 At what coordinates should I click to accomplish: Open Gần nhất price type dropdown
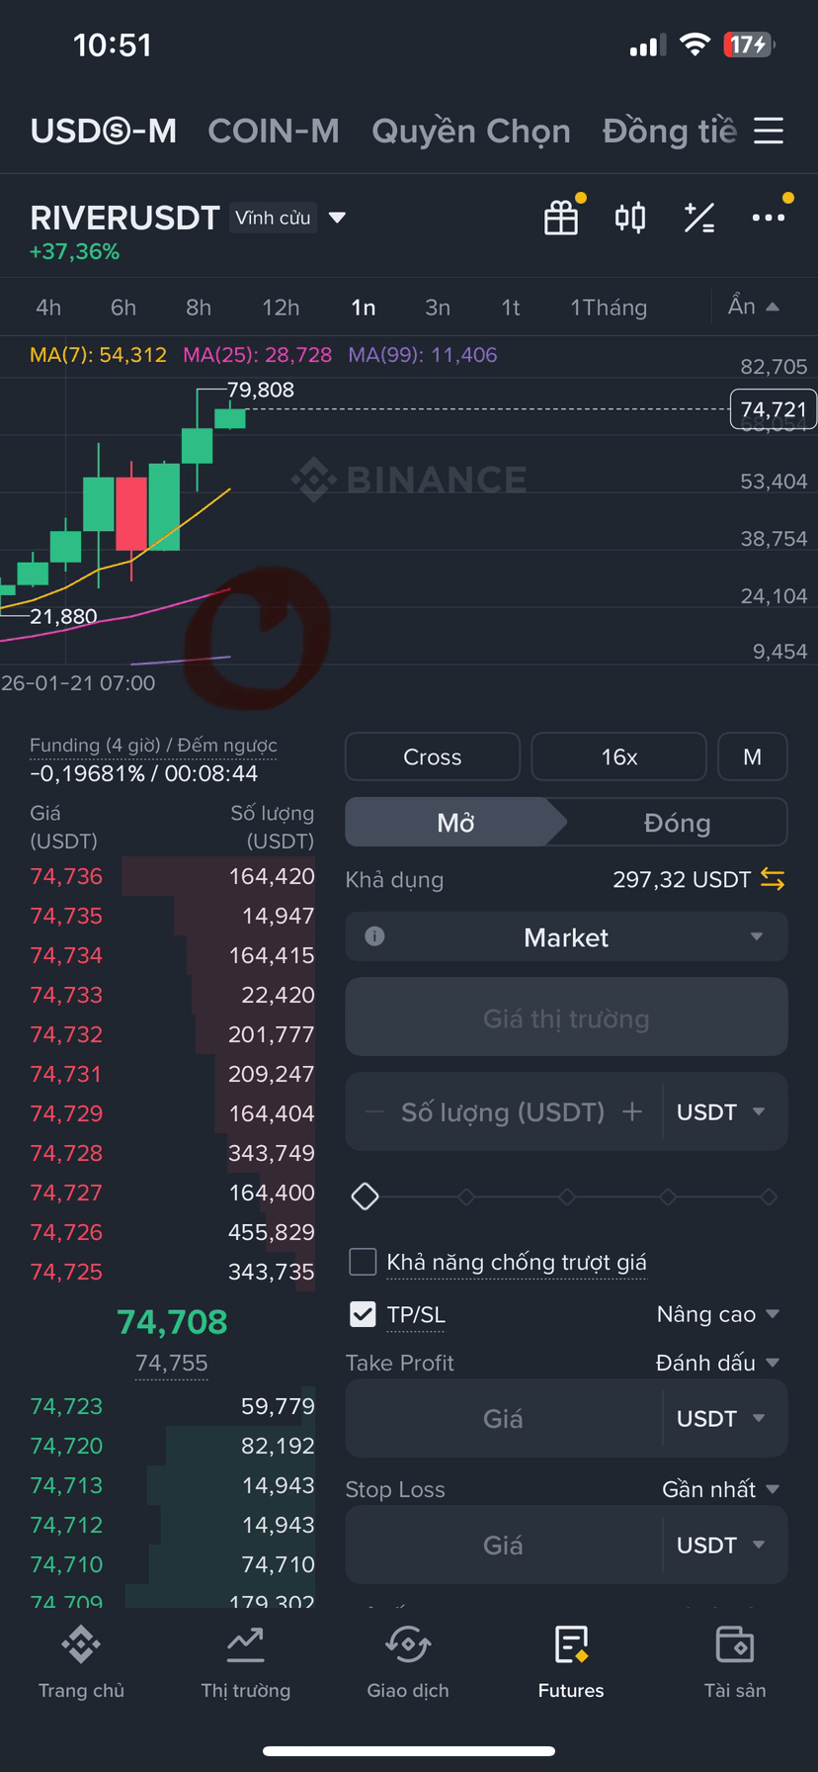pos(721,1489)
